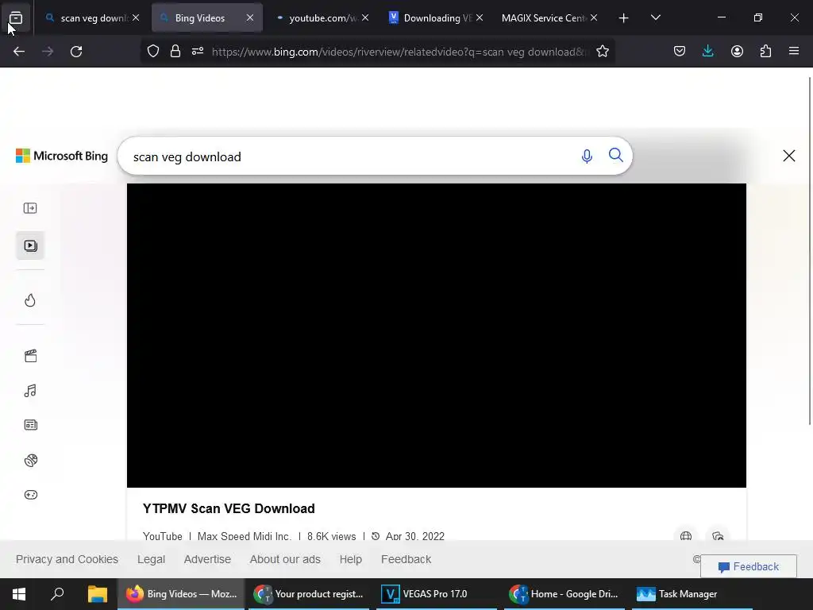This screenshot has width=813, height=610.
Task: Open the Firefox hamburger menu
Action: [794, 52]
